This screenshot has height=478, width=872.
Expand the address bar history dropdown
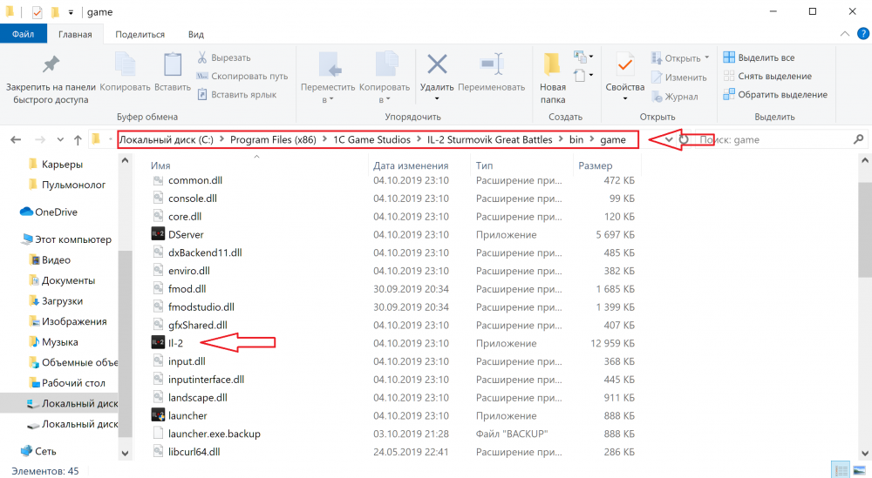pos(669,139)
